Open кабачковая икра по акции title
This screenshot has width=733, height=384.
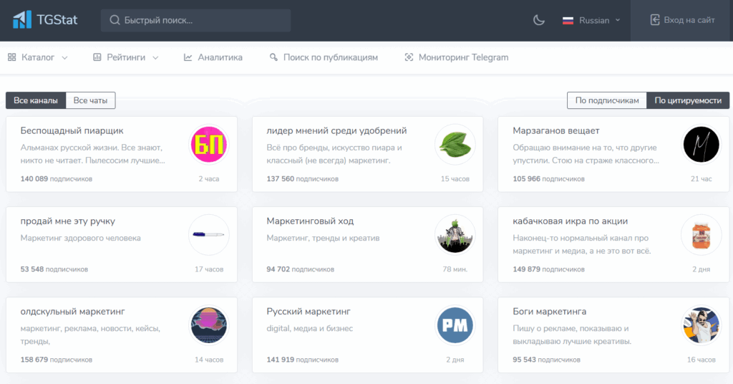pyautogui.click(x=571, y=221)
